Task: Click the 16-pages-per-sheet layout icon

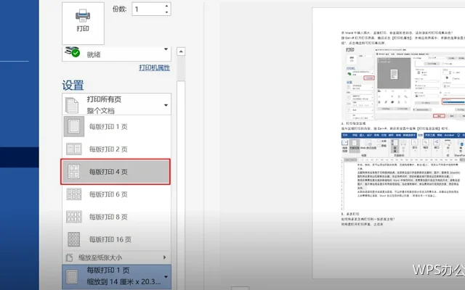Action: coord(74,239)
